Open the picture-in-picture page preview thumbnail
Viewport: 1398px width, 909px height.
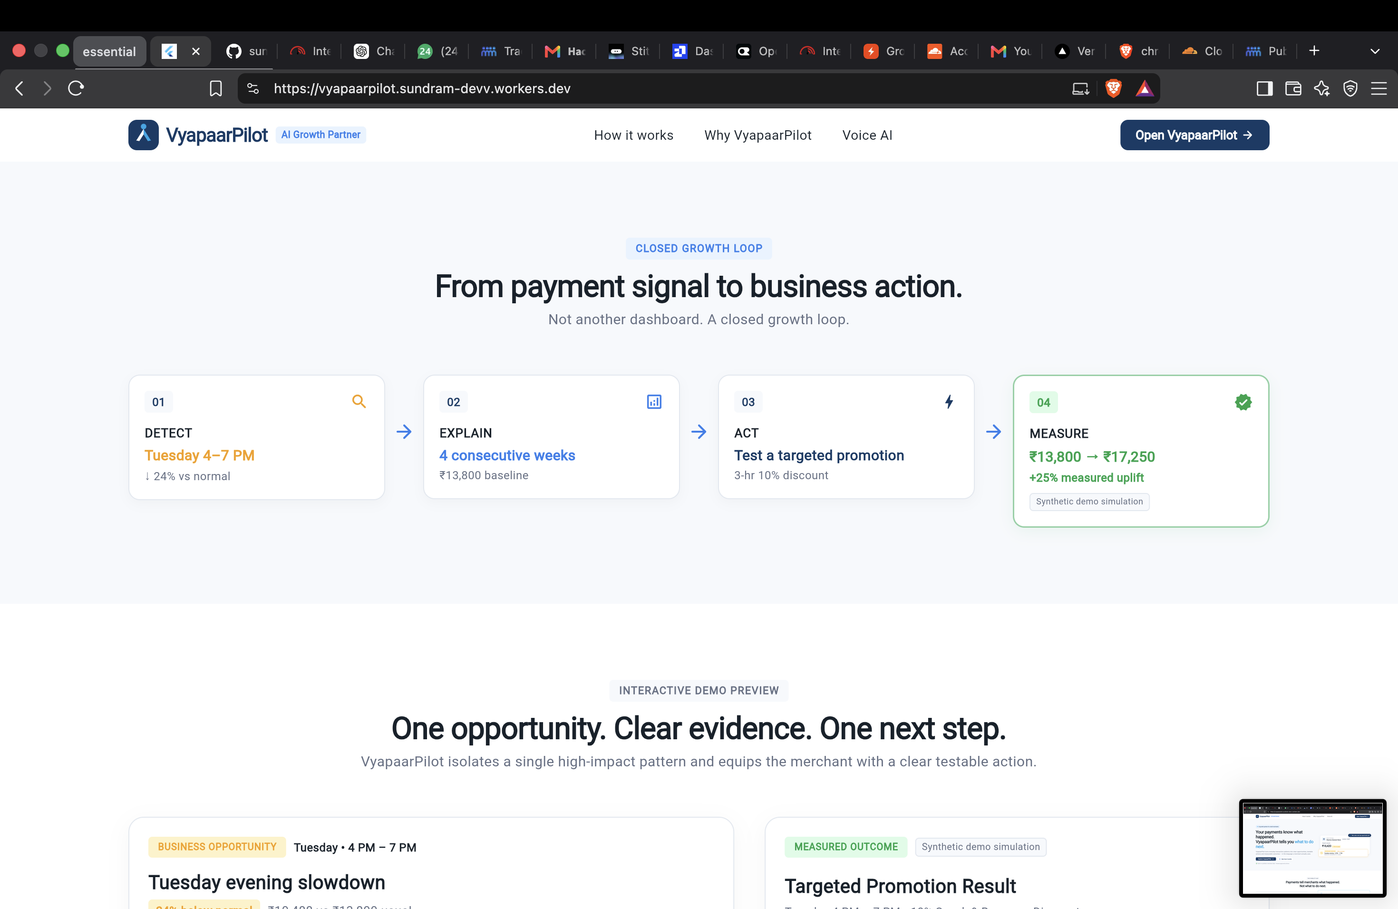coord(1312,847)
